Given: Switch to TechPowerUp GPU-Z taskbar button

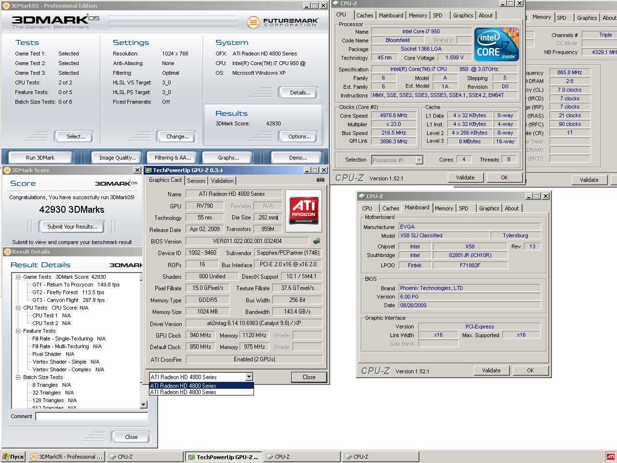Looking at the screenshot, I should click(223, 457).
